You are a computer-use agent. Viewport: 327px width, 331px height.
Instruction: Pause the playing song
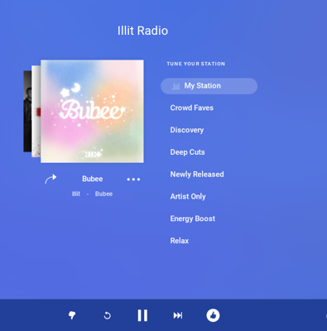click(142, 315)
